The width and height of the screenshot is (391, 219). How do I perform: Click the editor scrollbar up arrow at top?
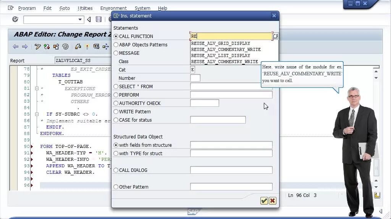(x=376, y=71)
